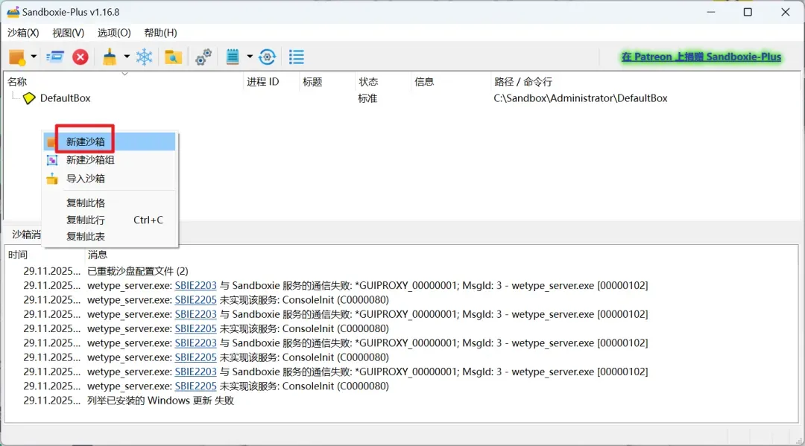
Task: Open global settings gears icon
Action: [x=203, y=57]
